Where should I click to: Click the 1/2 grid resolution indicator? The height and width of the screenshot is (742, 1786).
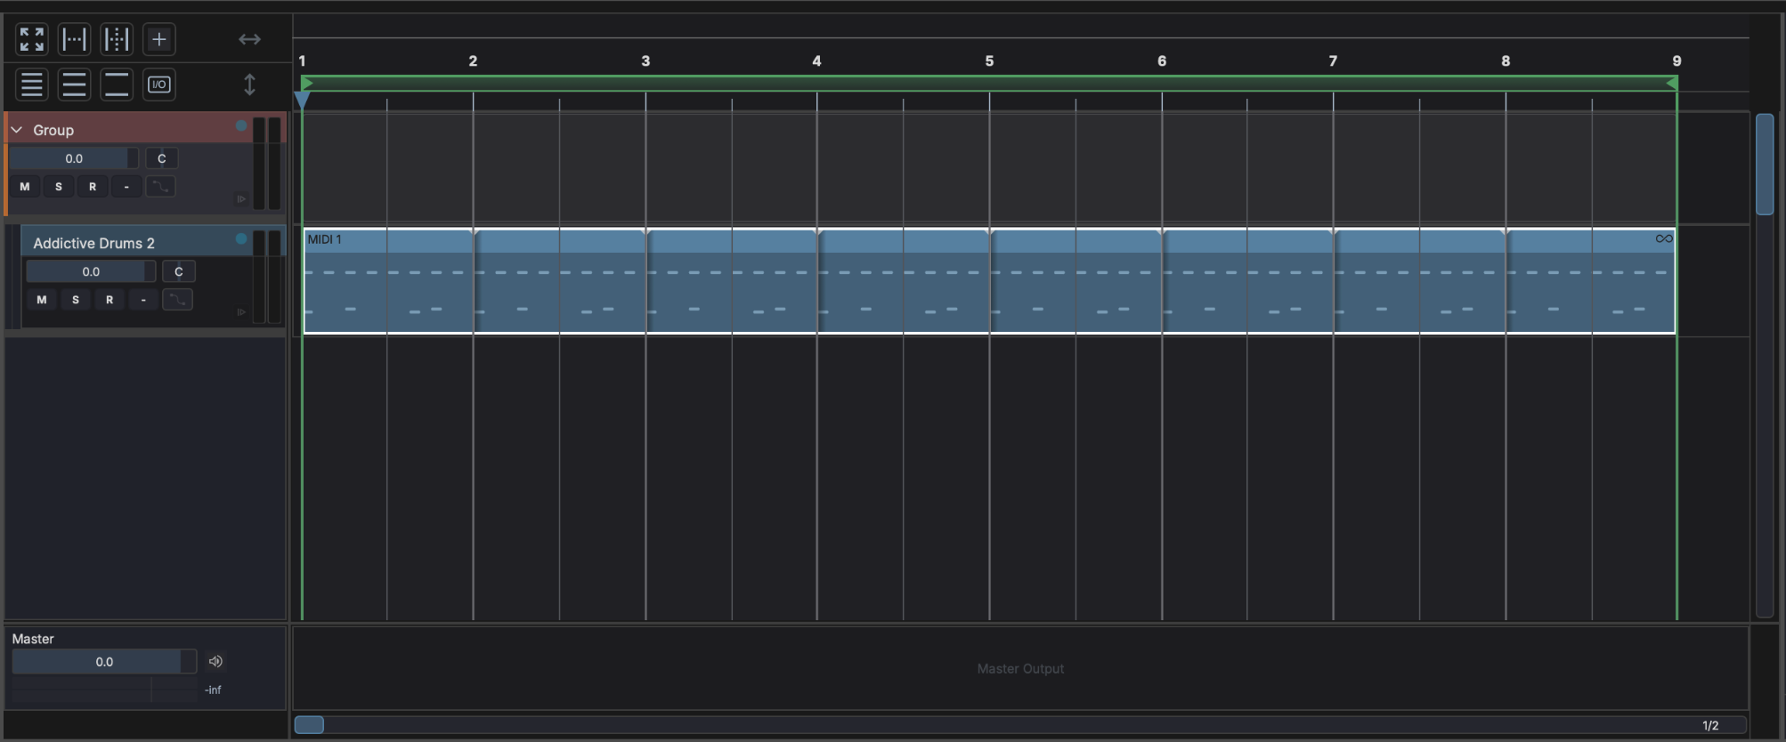tap(1710, 725)
